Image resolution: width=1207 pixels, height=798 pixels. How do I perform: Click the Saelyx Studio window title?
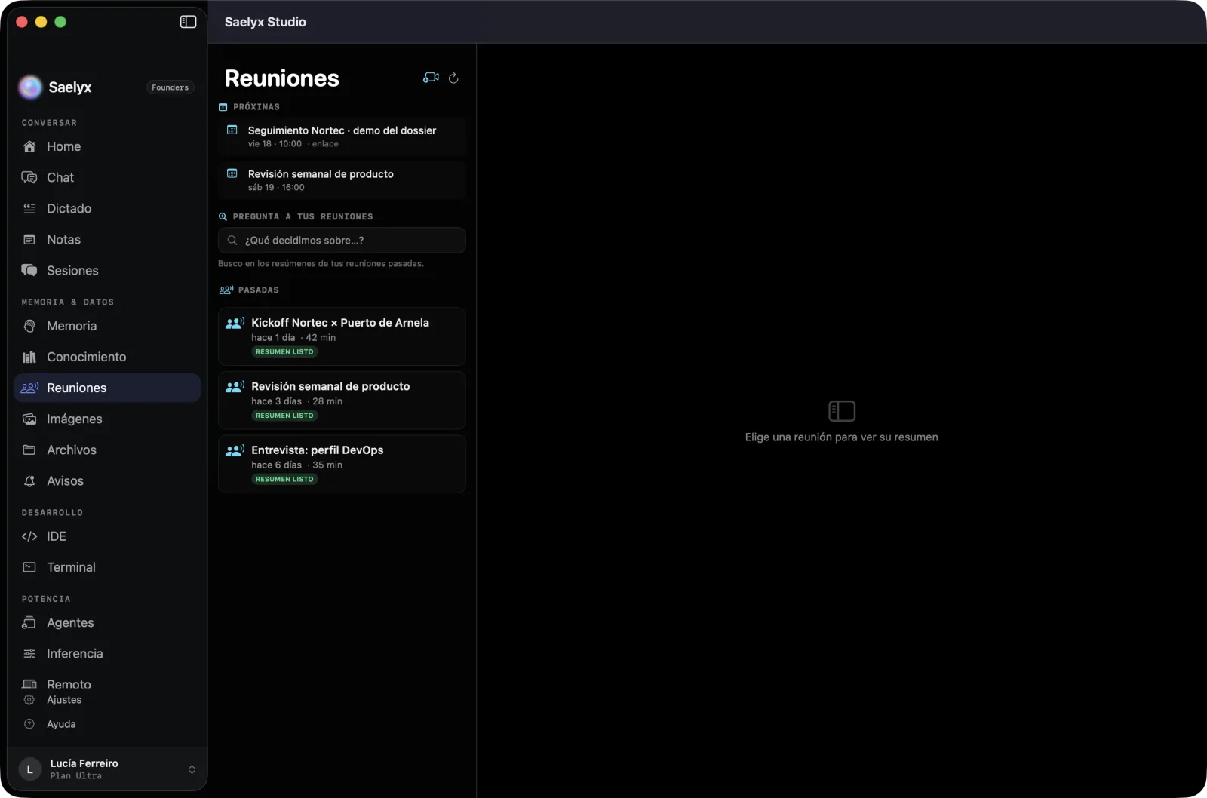coord(266,22)
